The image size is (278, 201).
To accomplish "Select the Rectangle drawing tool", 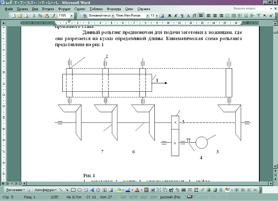I will (x=73, y=190).
